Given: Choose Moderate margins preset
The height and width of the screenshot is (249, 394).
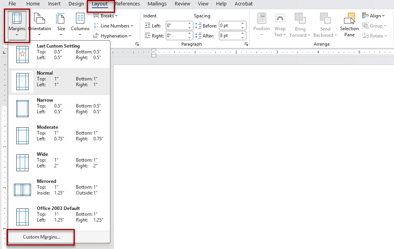Looking at the screenshot, I should [59, 135].
